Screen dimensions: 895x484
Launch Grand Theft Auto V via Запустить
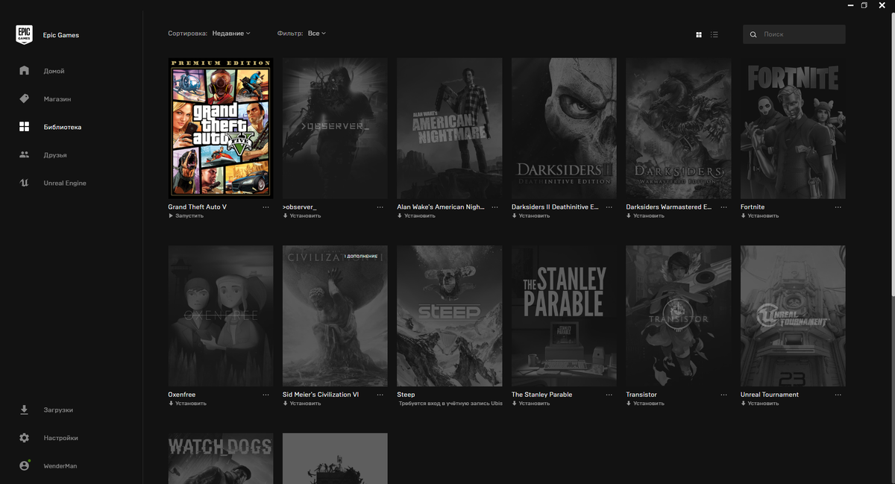186,216
